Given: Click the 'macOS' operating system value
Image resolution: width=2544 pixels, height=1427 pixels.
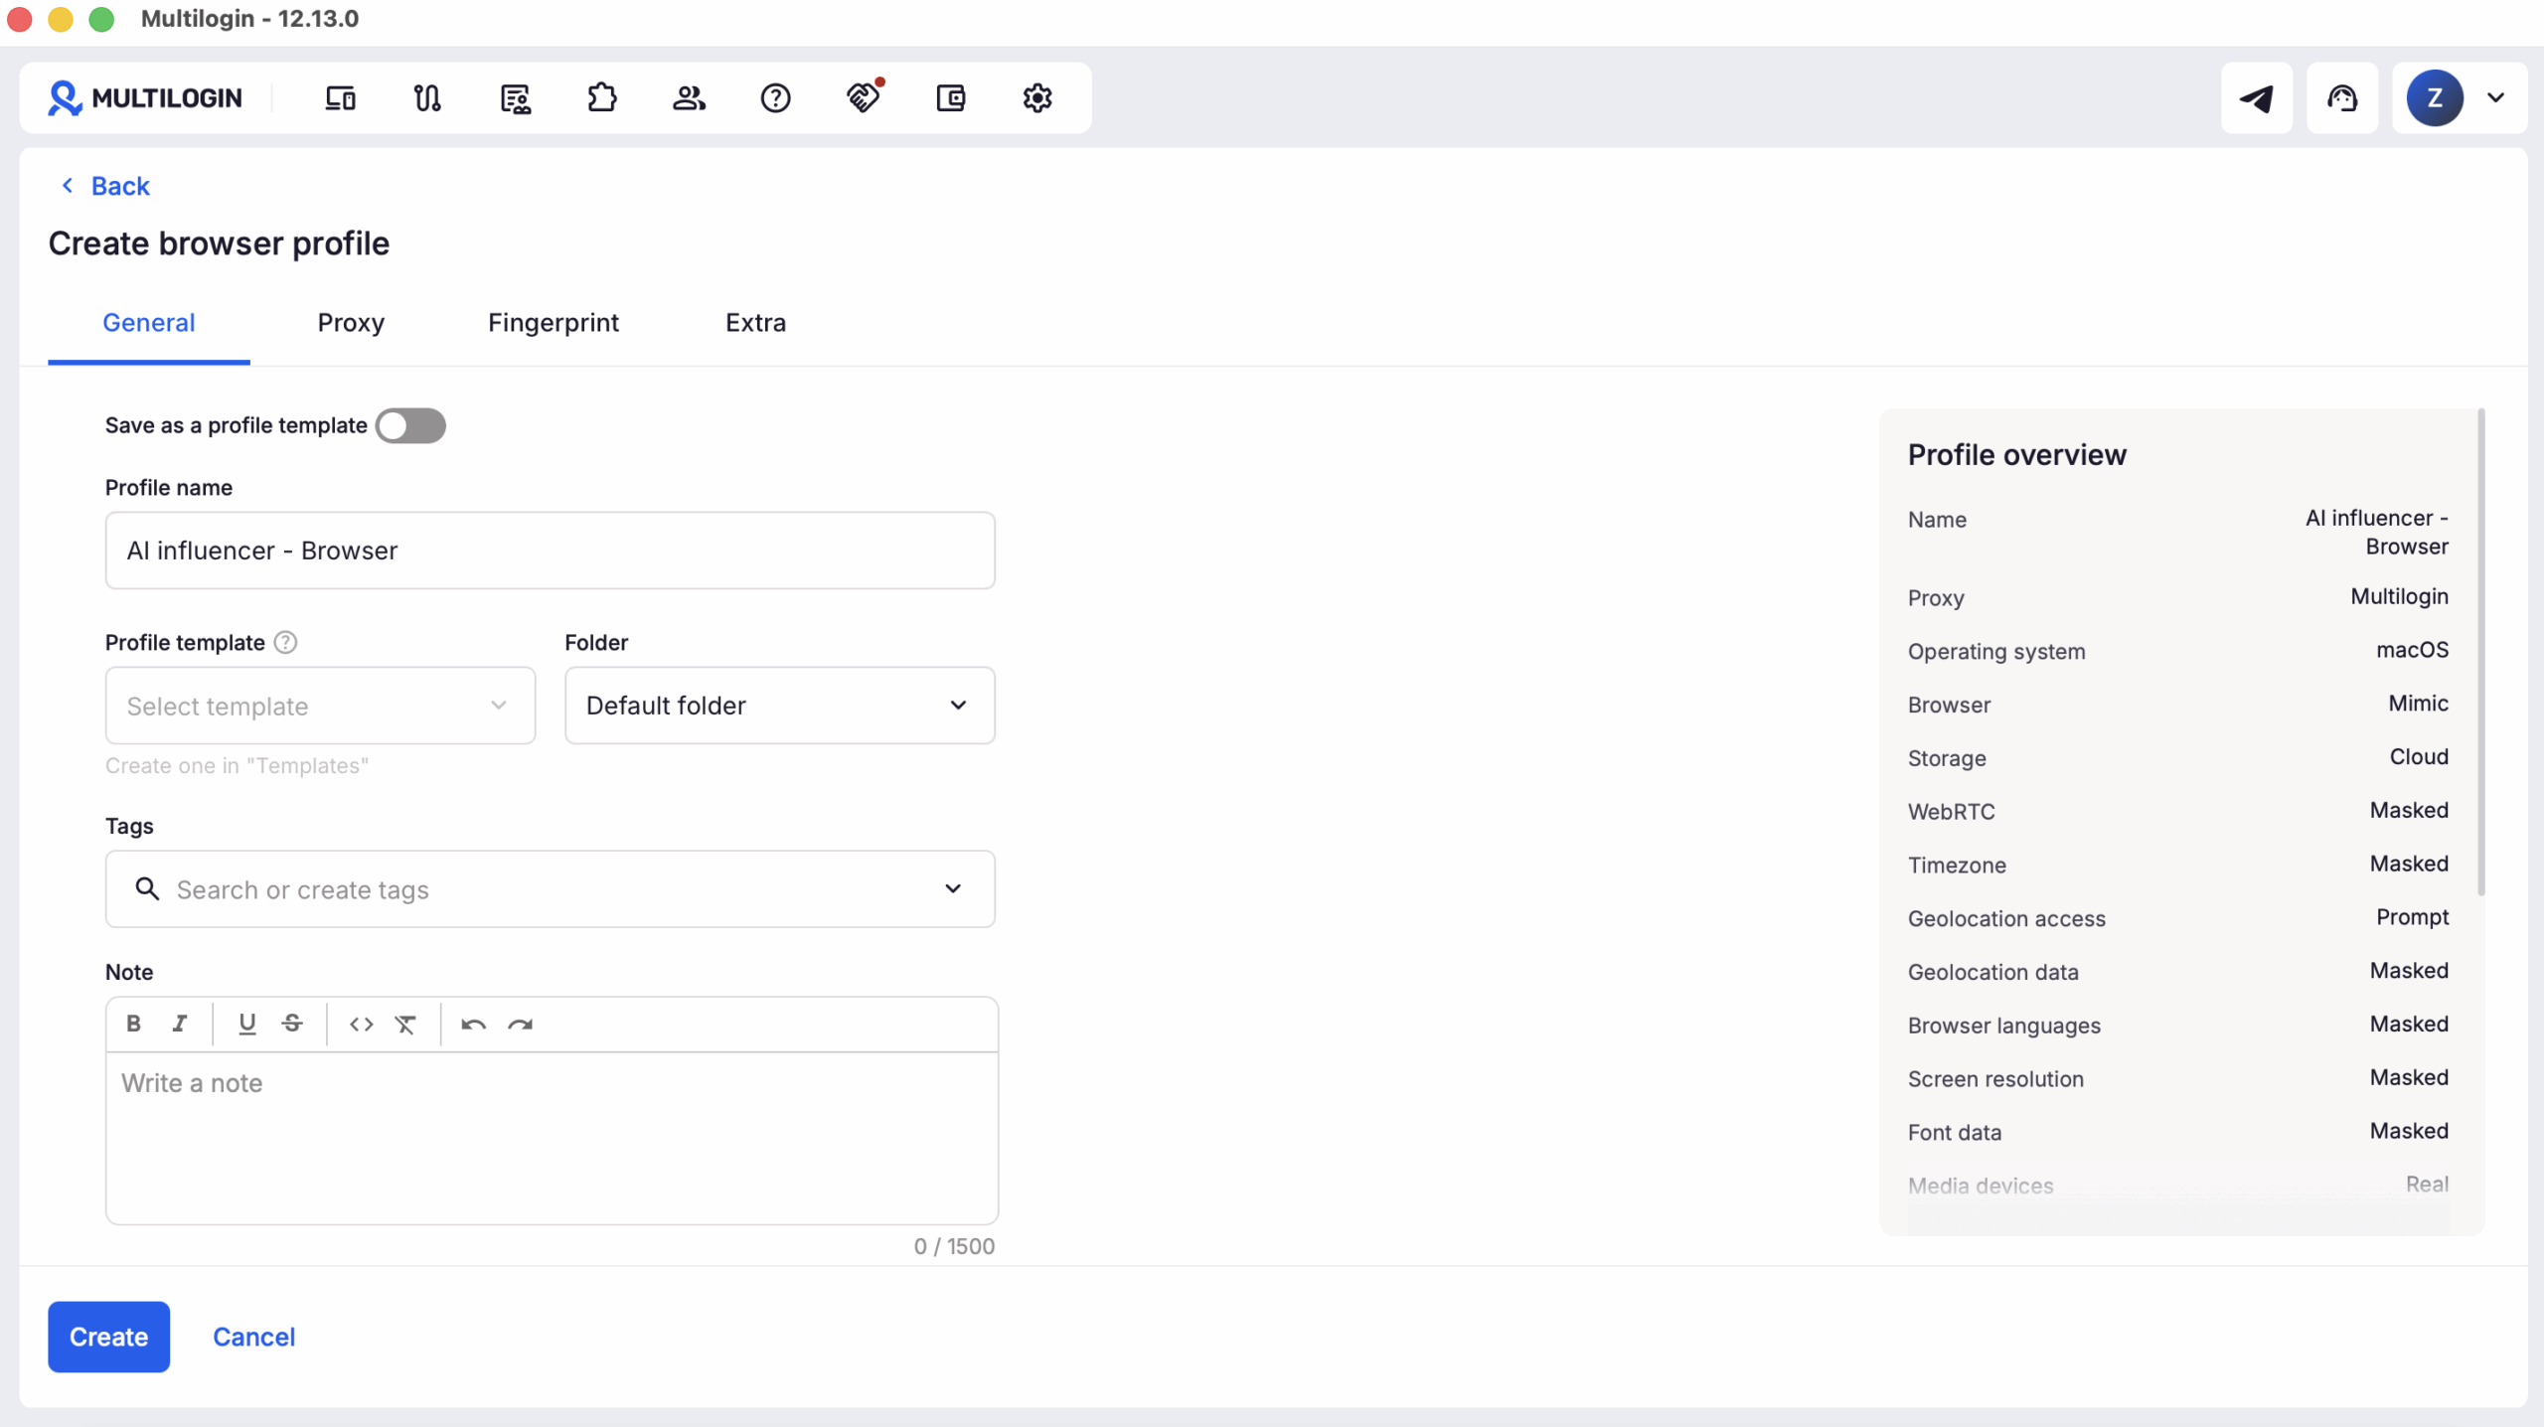Looking at the screenshot, I should pos(2412,650).
